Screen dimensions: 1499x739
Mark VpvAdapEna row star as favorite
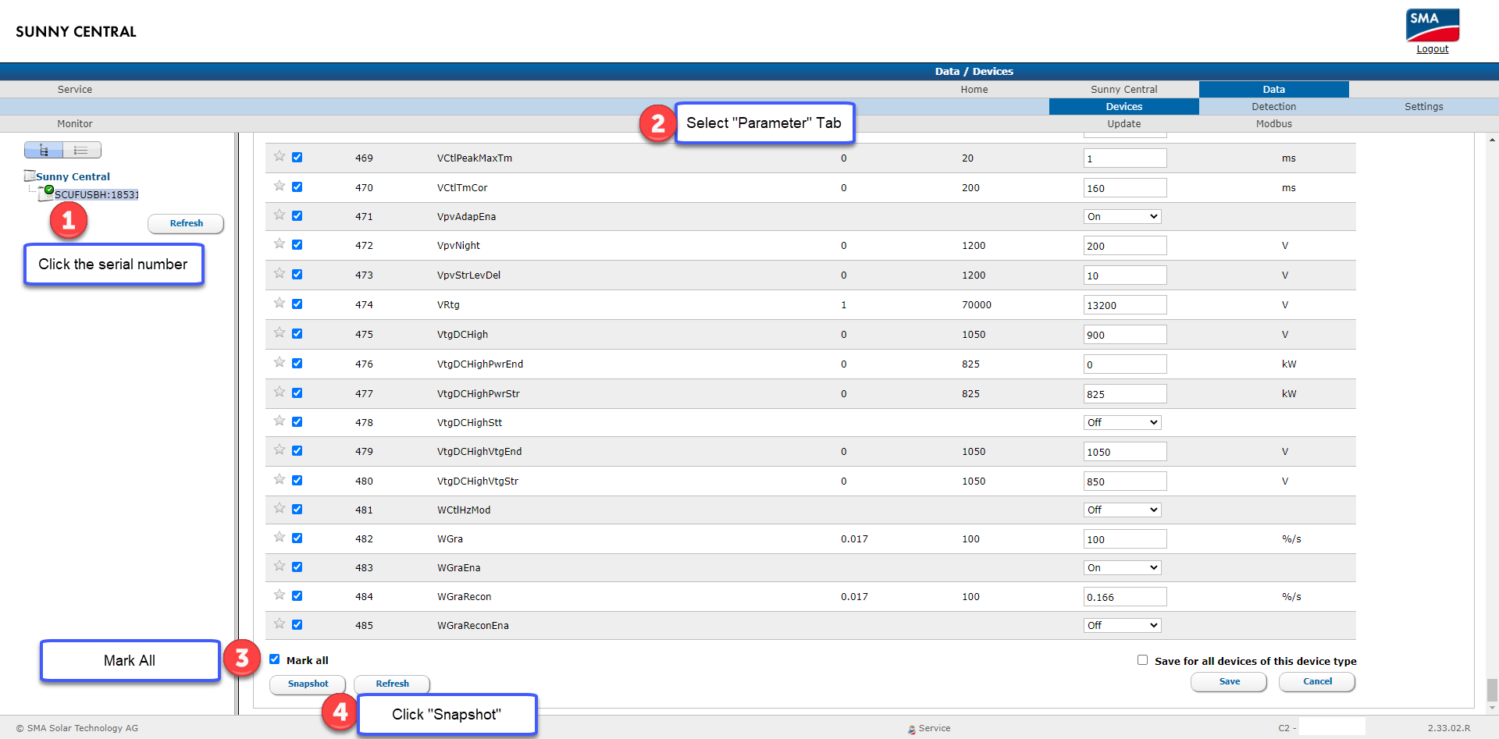tap(280, 215)
